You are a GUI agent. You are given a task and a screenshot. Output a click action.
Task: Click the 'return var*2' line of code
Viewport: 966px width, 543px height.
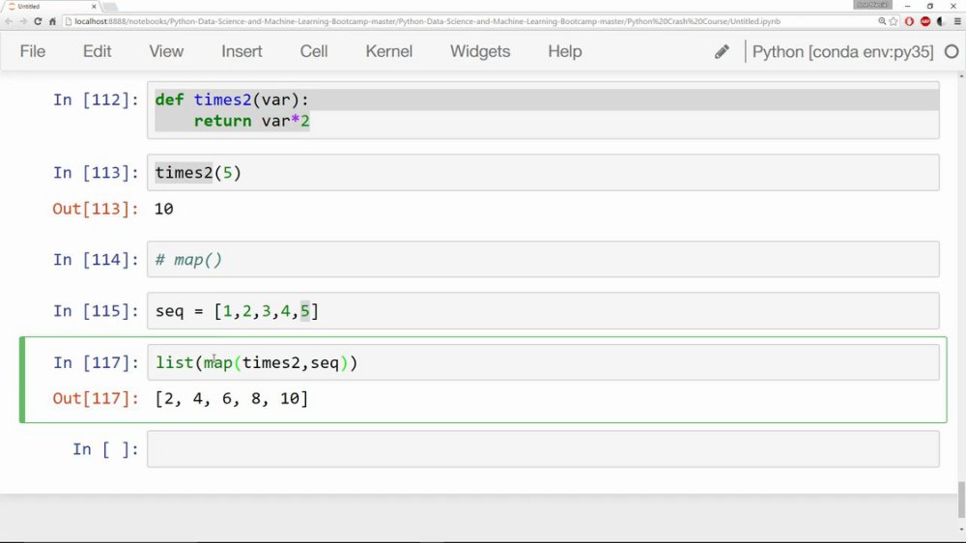251,121
